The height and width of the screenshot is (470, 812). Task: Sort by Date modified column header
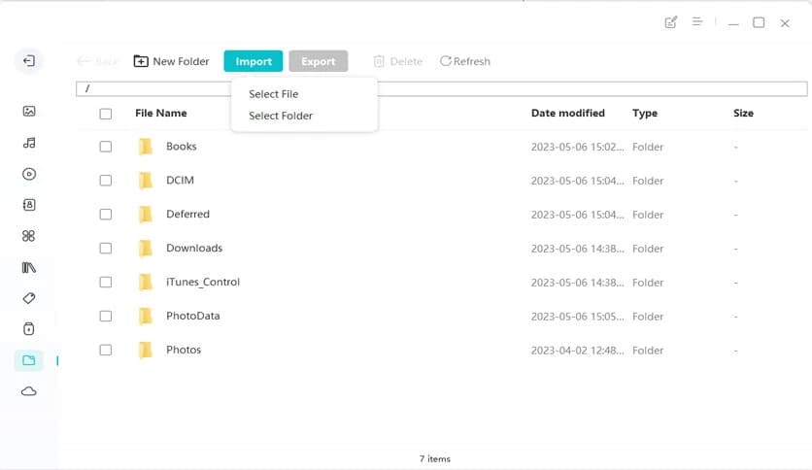(x=568, y=113)
